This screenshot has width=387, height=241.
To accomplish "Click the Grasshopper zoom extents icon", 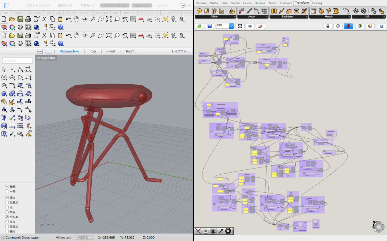I will pyautogui.click(x=239, y=26).
